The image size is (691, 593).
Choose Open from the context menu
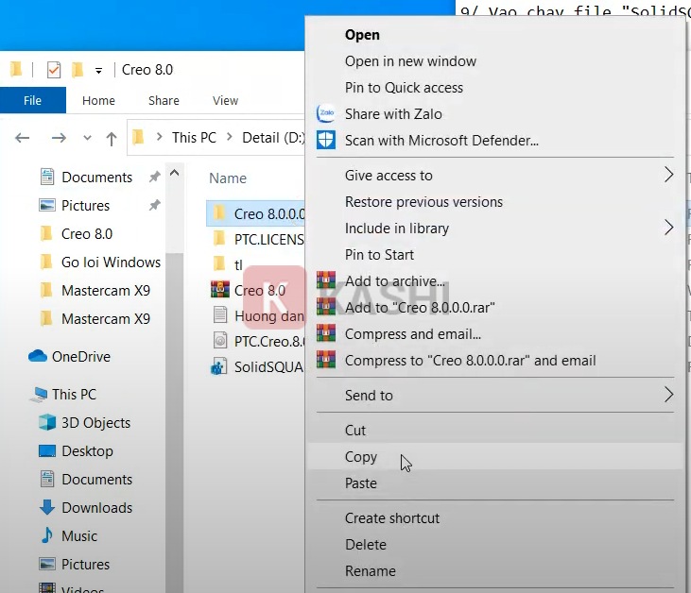click(362, 35)
